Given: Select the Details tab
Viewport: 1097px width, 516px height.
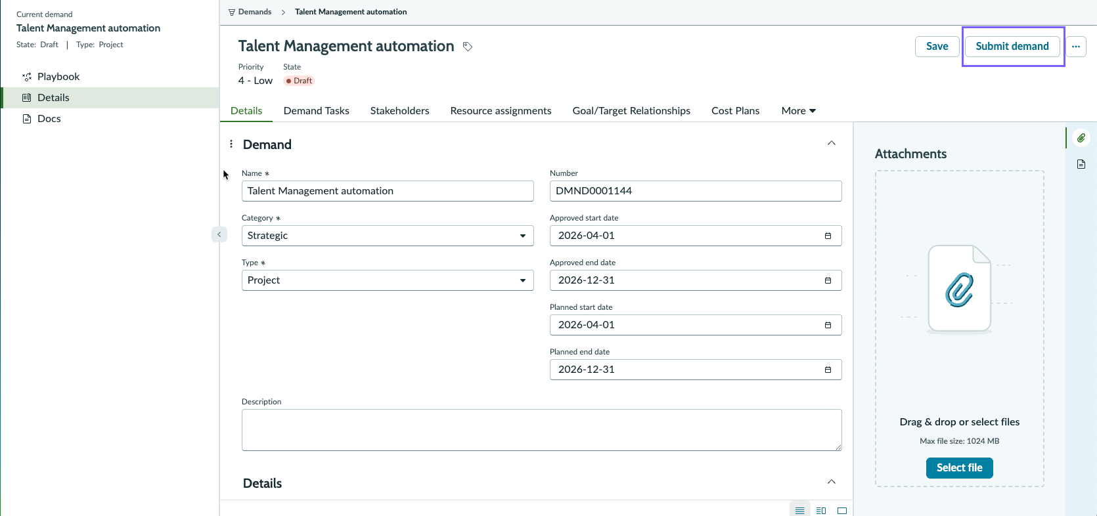Looking at the screenshot, I should (x=246, y=111).
